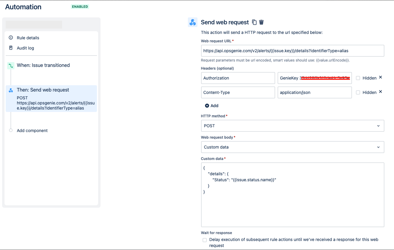Click into the Web request URL field
This screenshot has width=394, height=250.
pyautogui.click(x=293, y=51)
